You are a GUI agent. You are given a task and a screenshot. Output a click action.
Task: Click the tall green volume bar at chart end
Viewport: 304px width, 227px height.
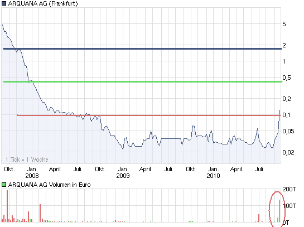279,211
